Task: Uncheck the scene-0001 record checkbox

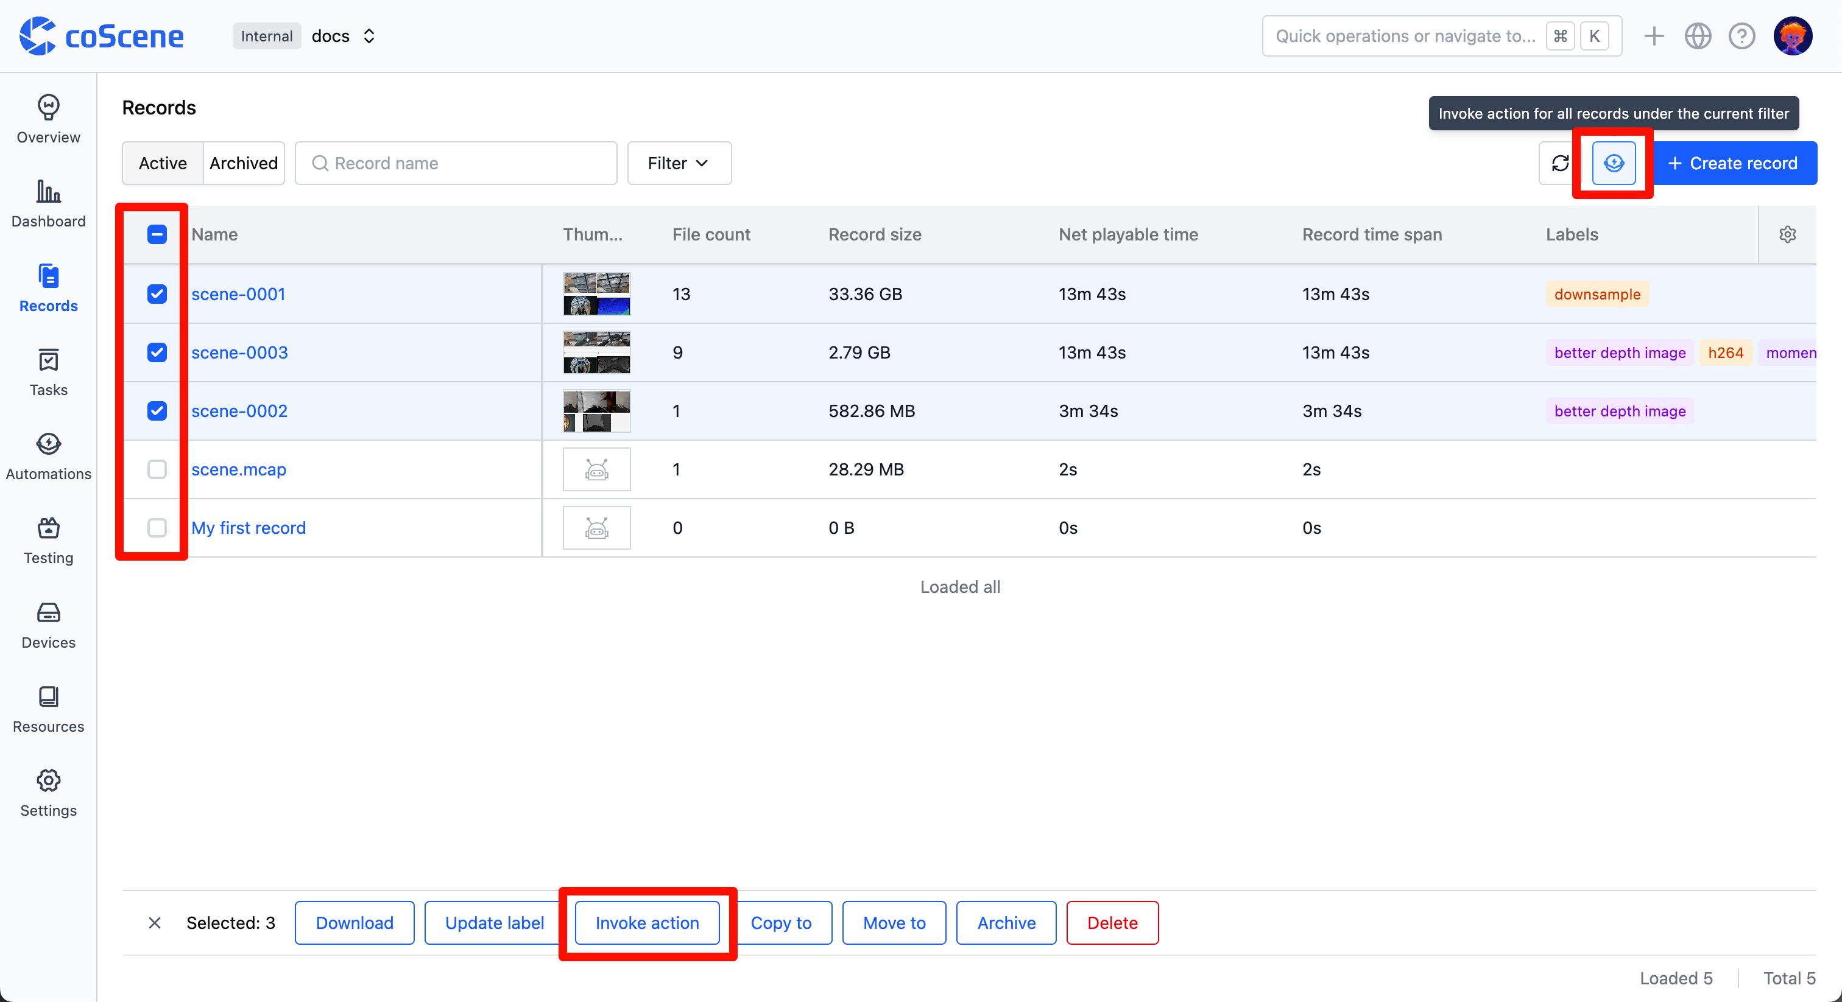Action: (157, 294)
